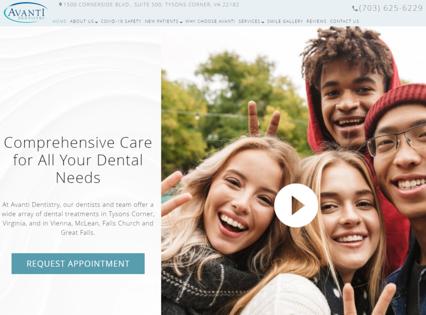The image size is (426, 315).
Task: Visit the Smile Gallery page
Action: pos(285,21)
